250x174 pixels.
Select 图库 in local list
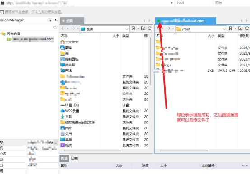point(66,47)
